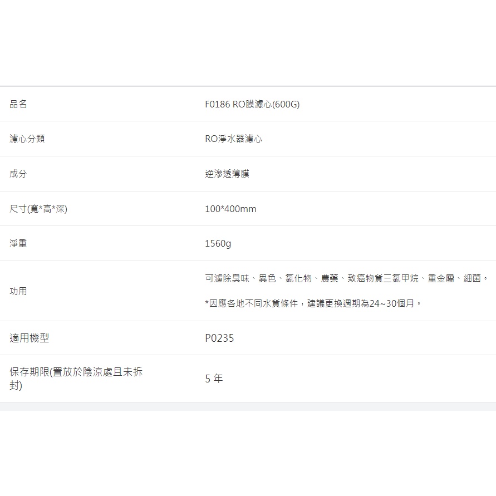Select the 1560g net weight value
This screenshot has width=496, height=496.
pyautogui.click(x=218, y=243)
